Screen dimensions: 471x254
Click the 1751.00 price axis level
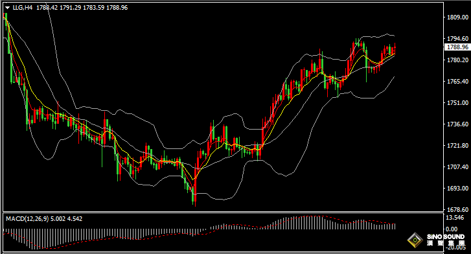point(457,103)
